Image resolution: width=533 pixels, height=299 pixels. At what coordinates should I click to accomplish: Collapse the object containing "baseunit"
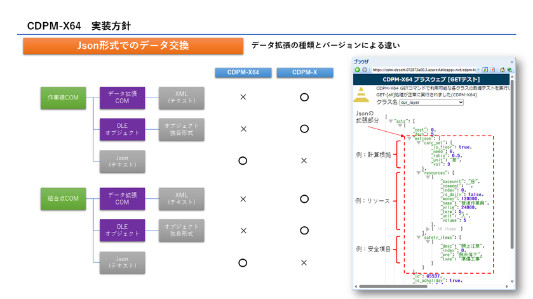point(428,177)
